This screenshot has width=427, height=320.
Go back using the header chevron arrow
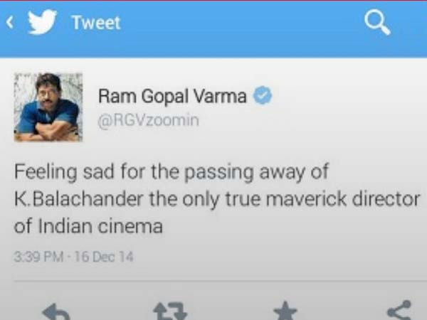click(x=9, y=22)
